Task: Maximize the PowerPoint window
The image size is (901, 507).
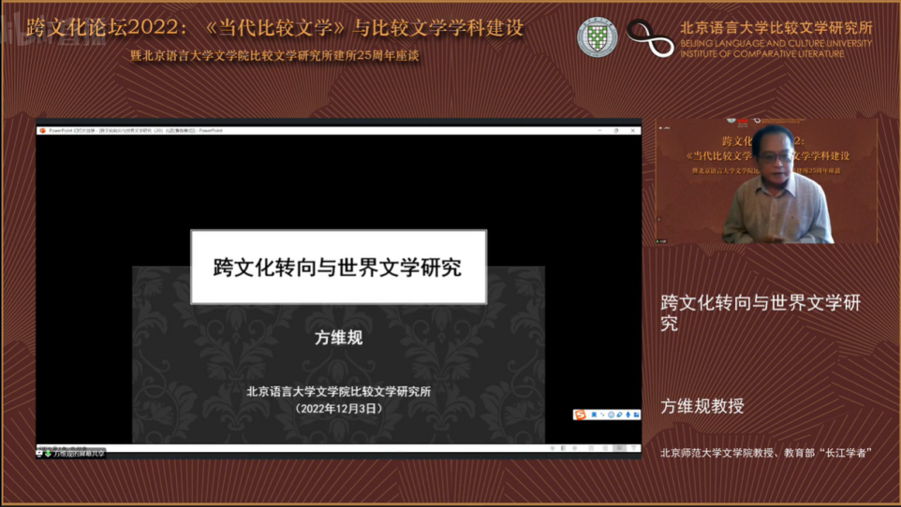Action: pyautogui.click(x=616, y=131)
